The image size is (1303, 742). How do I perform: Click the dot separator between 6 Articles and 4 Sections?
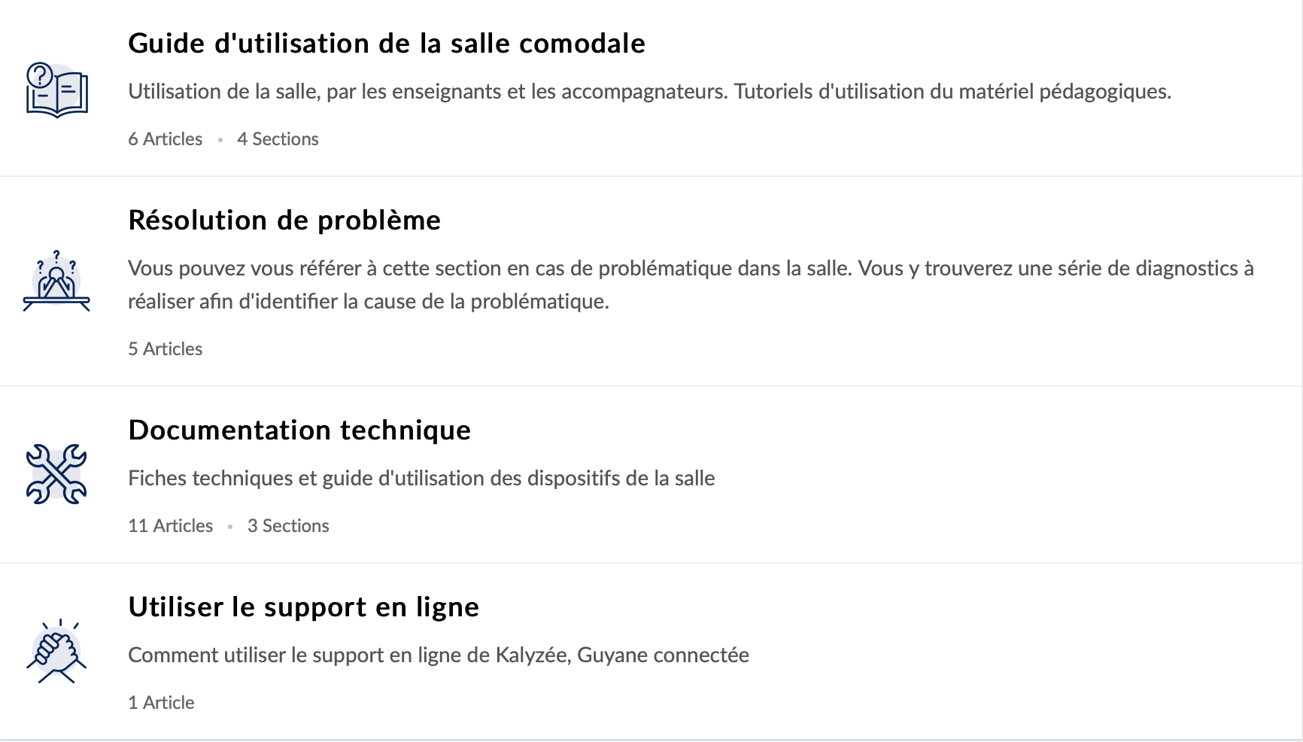pos(220,140)
